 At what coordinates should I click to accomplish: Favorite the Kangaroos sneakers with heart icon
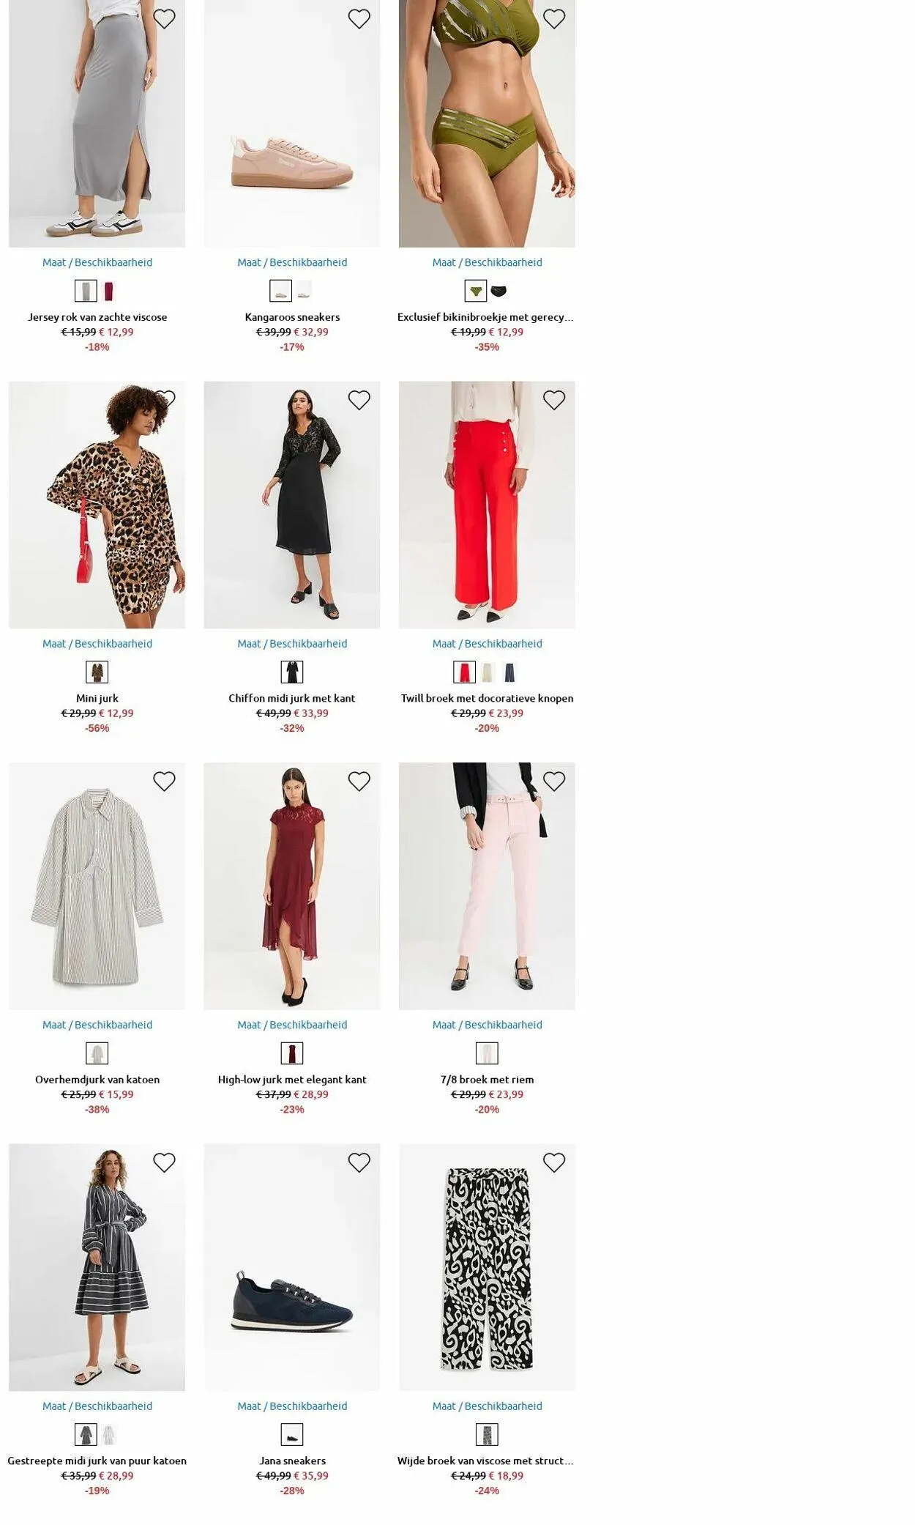[x=359, y=19]
